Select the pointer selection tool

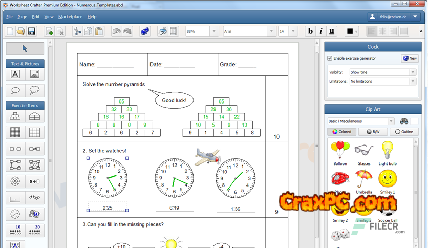[x=25, y=49]
